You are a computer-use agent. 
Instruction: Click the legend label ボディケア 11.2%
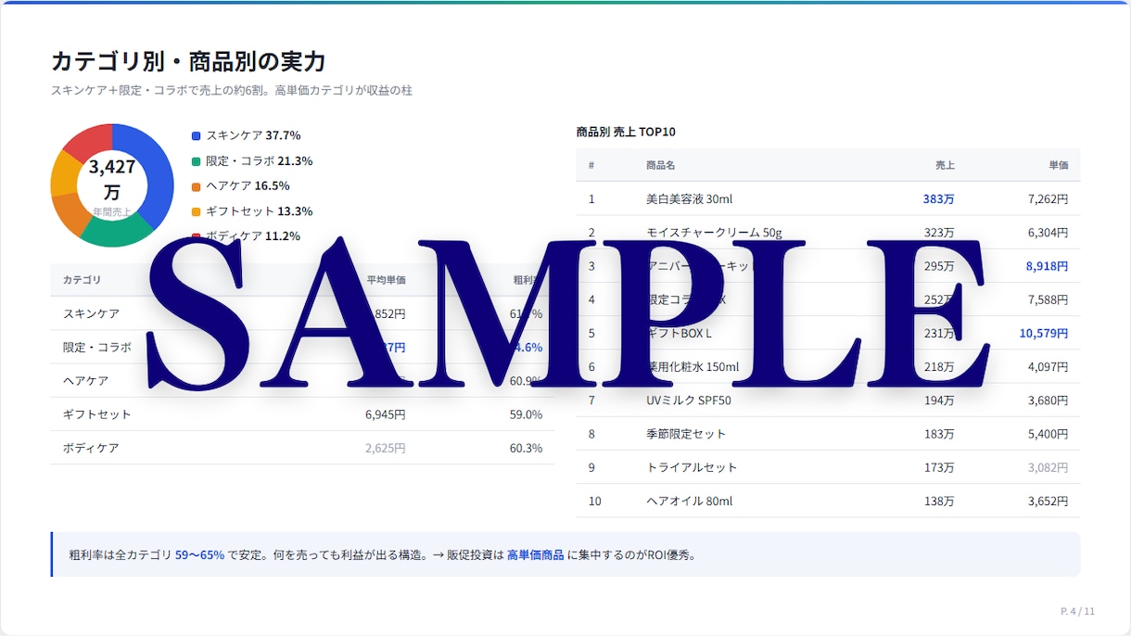tap(253, 236)
